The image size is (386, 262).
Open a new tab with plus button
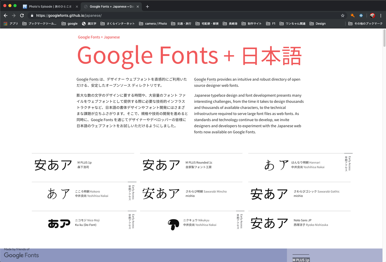147,7
